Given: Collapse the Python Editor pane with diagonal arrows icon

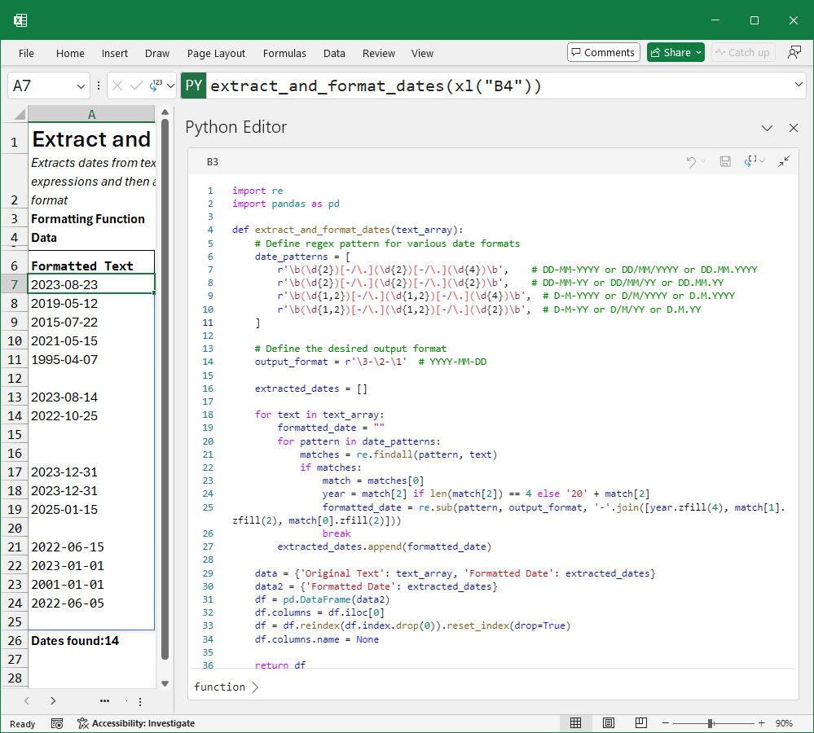Looking at the screenshot, I should (784, 161).
